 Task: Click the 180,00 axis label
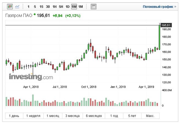pos(166,37)
